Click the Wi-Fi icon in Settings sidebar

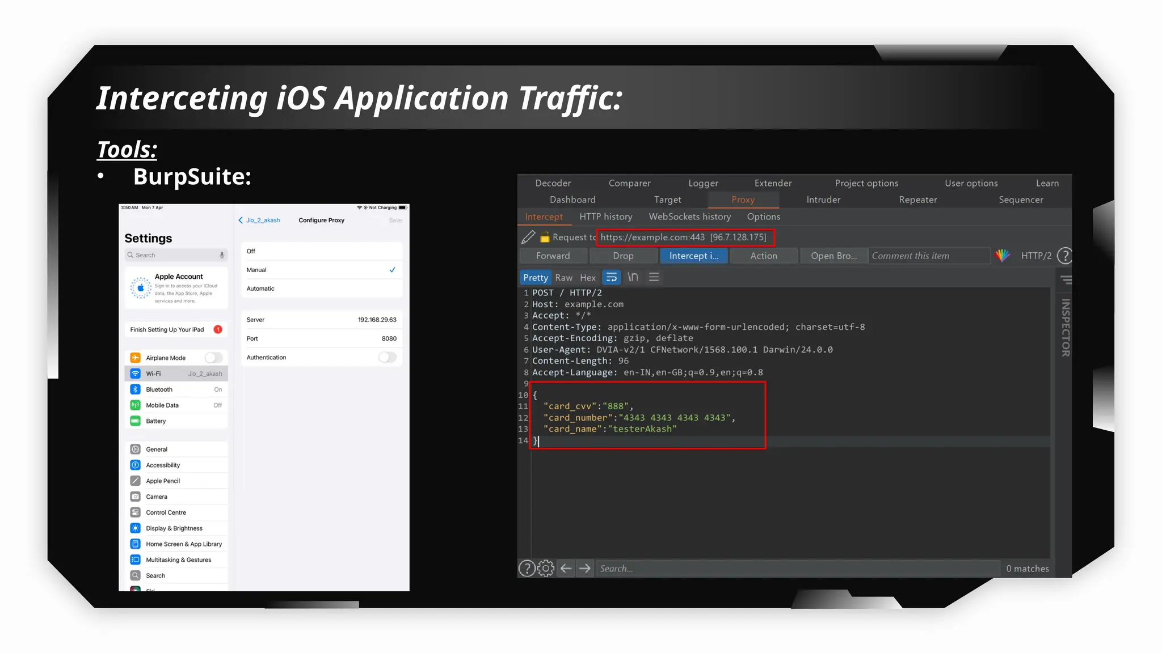point(135,374)
